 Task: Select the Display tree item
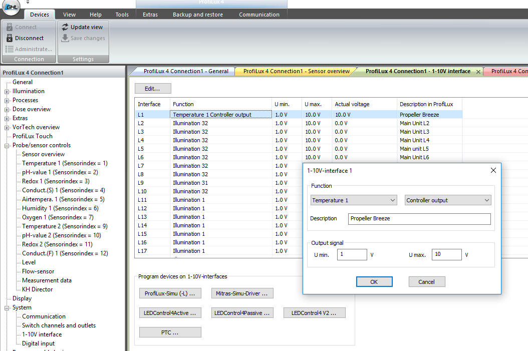22,298
